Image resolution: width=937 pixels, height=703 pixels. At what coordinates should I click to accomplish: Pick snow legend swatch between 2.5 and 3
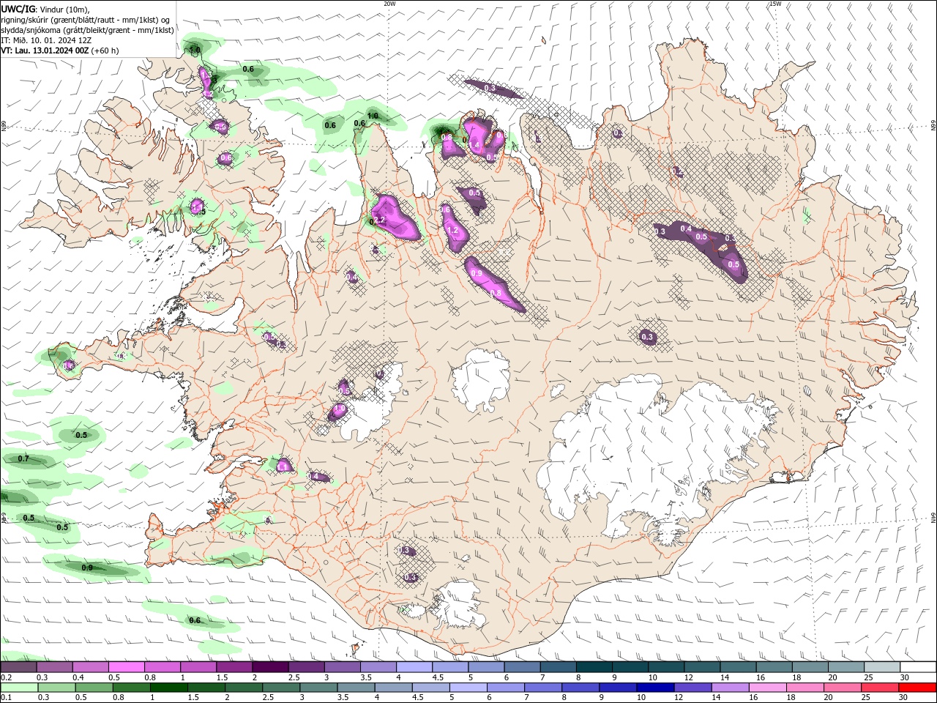click(x=306, y=666)
